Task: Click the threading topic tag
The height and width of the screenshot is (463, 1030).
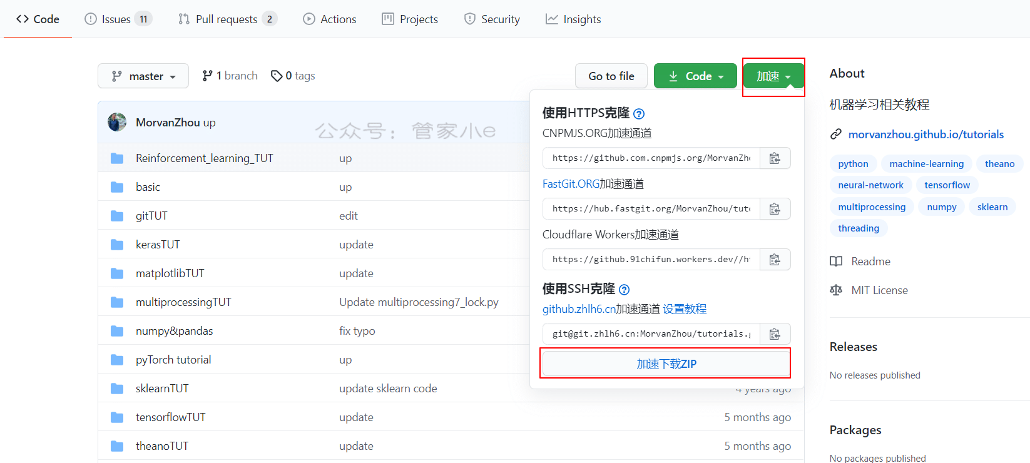Action: coord(859,228)
